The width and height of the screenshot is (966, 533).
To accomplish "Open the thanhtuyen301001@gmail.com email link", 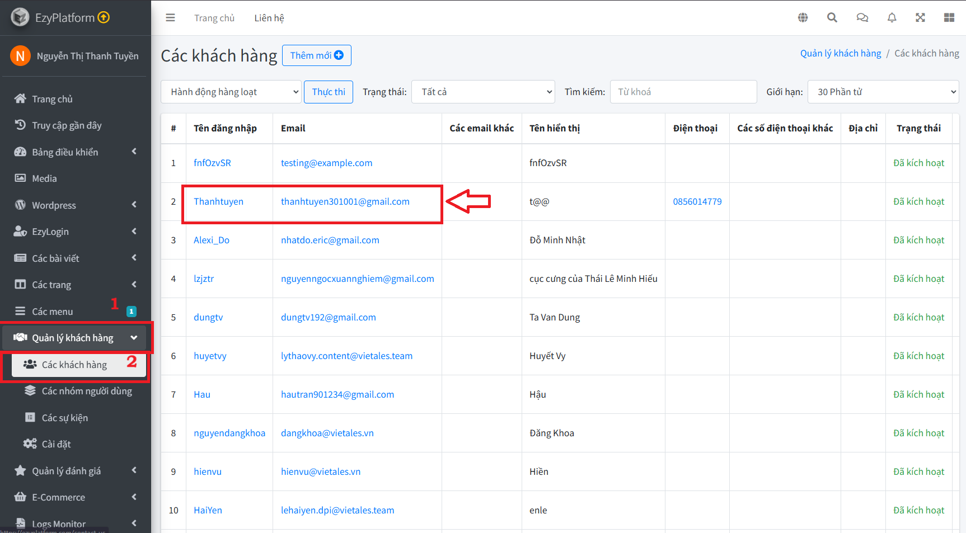I will point(345,201).
